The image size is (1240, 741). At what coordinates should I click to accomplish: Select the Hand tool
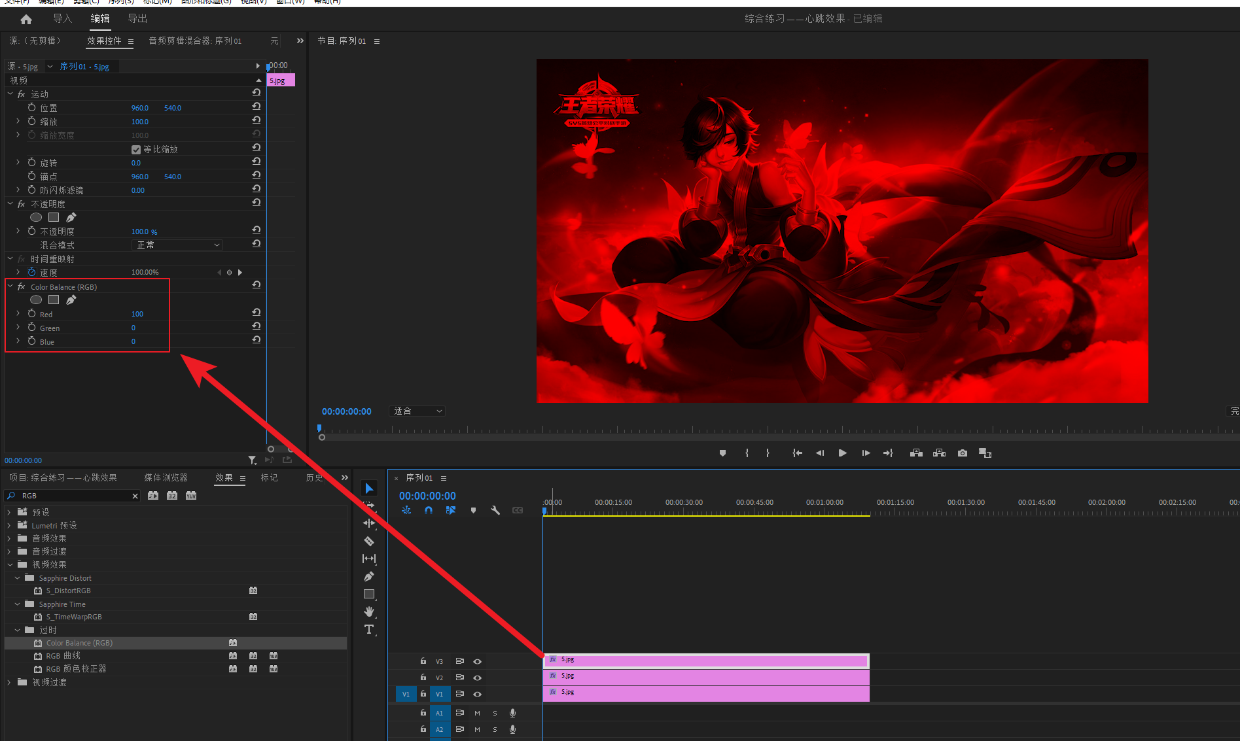point(369,612)
